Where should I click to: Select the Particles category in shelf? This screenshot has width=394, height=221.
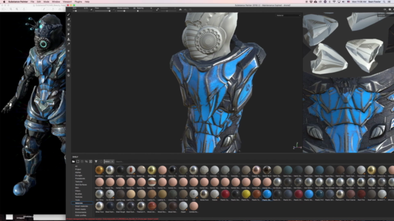click(79, 197)
